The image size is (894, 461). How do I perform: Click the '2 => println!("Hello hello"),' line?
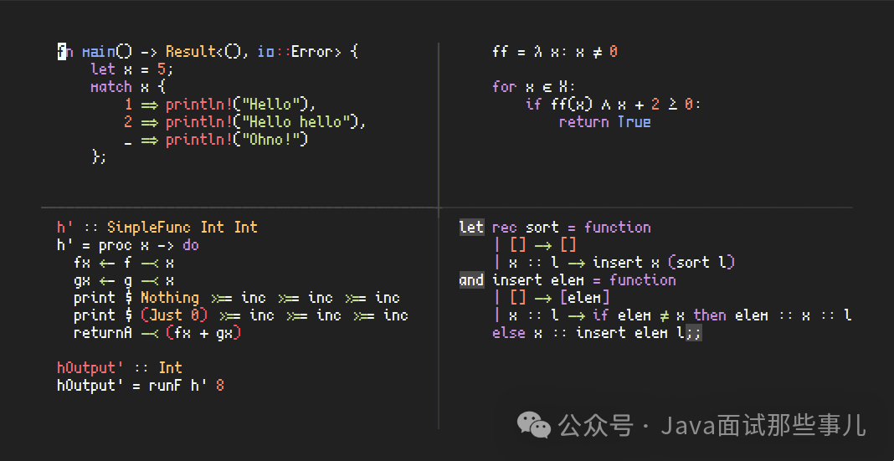(245, 122)
